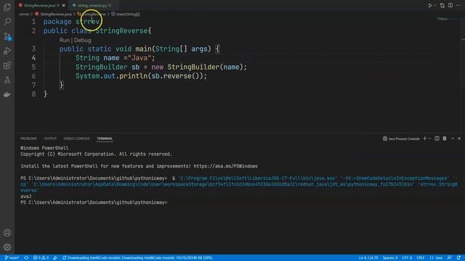
Task: Select Java Process Console terminal label
Action: click(401, 138)
